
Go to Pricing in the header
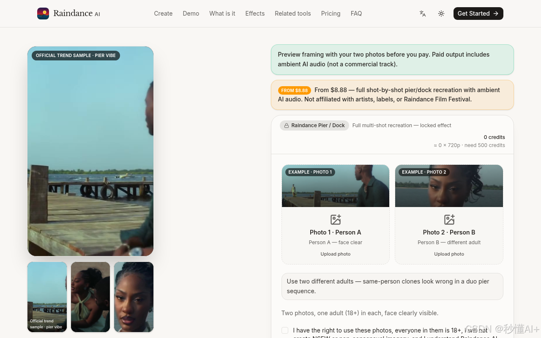(331, 14)
